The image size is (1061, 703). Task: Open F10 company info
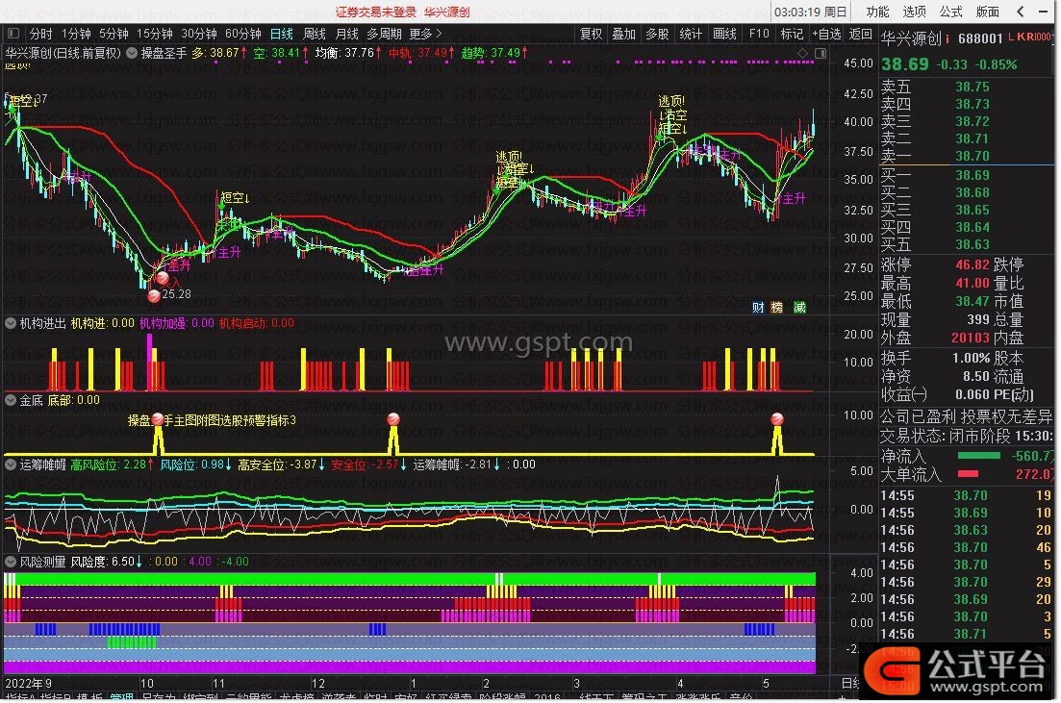759,33
